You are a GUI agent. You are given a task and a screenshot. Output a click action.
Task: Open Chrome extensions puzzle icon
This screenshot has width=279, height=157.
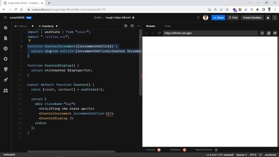(x=258, y=10)
